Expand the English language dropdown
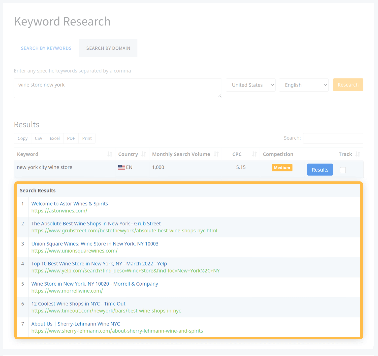 [303, 85]
